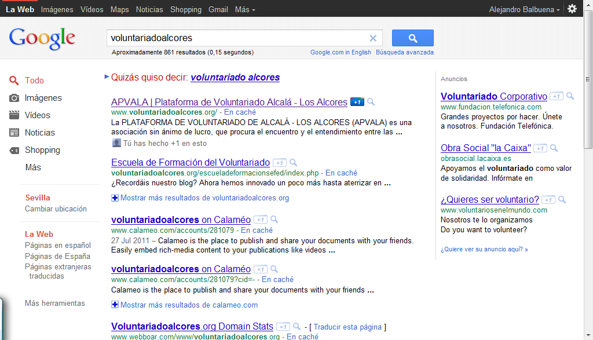Expand more results from voluntariadoalcores.org
Screen dimensions: 593x340
coord(200,198)
